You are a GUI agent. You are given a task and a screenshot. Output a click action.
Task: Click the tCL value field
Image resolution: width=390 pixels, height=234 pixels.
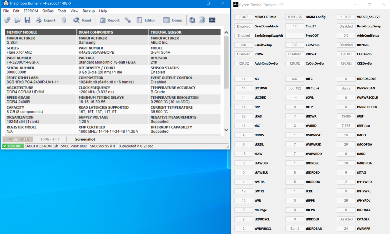[x=244, y=79]
